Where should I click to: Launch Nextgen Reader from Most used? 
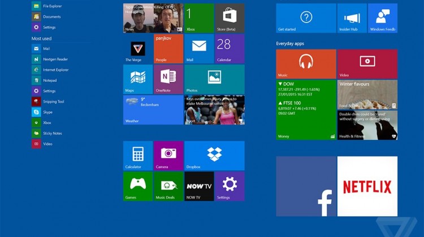pyautogui.click(x=50, y=59)
